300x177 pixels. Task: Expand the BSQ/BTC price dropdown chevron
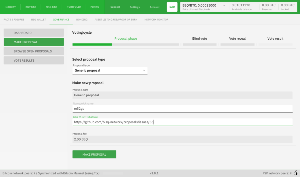(224, 5)
